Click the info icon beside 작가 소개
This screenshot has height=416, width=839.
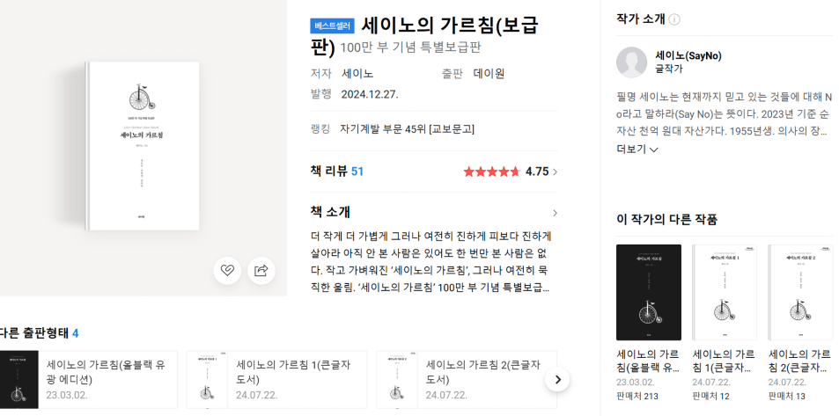pyautogui.click(x=674, y=19)
